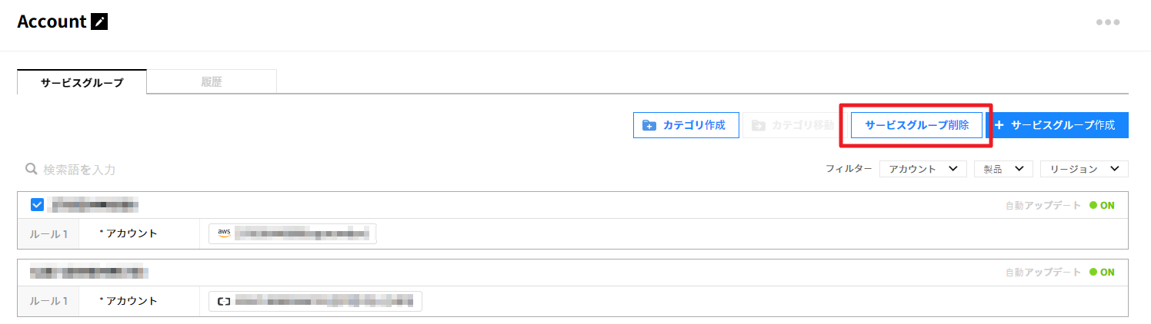Click the folder icon on カテゴリ作成

pyautogui.click(x=649, y=125)
